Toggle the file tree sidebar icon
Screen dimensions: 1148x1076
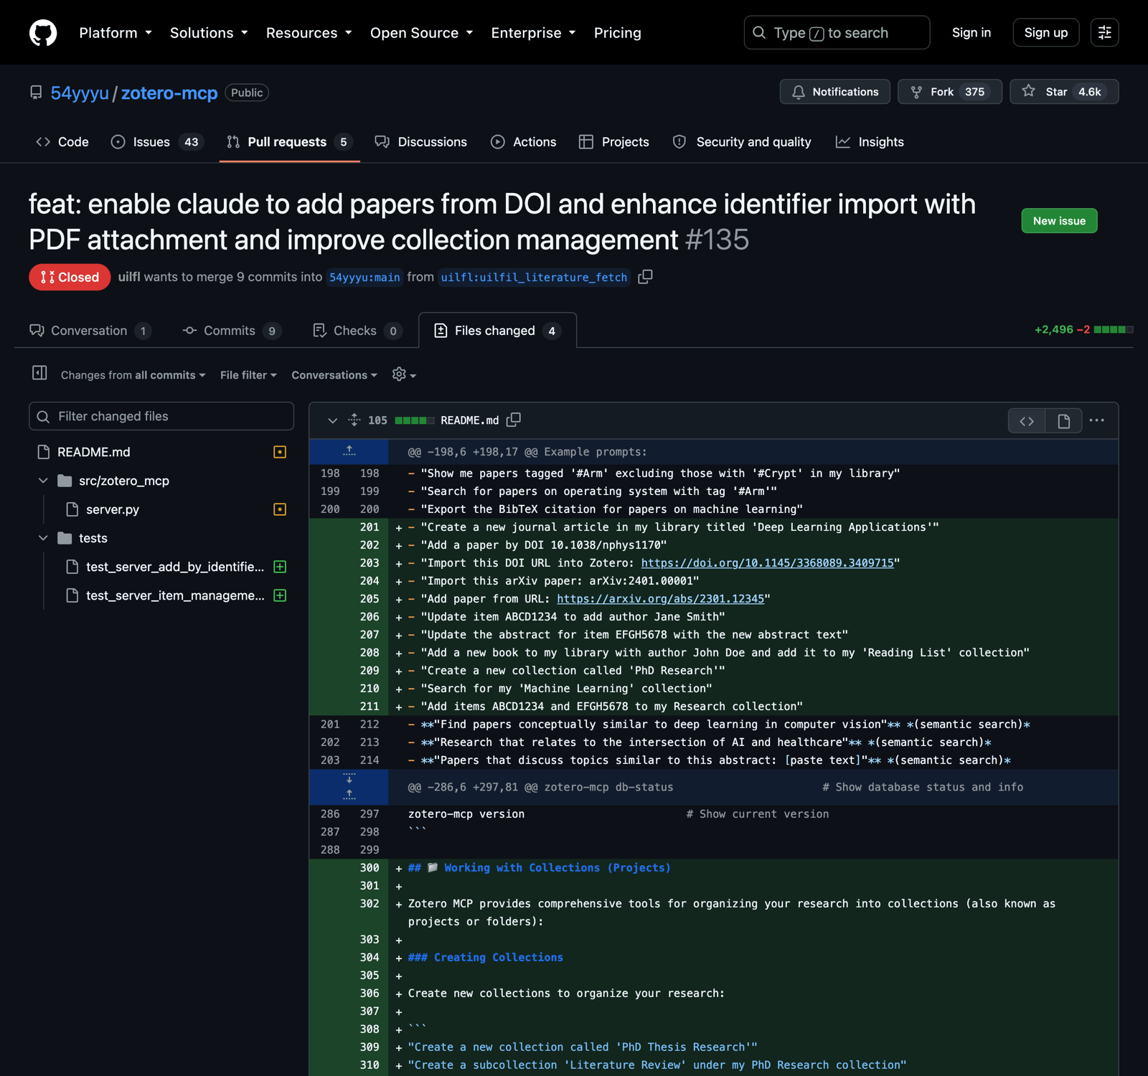pyautogui.click(x=39, y=373)
